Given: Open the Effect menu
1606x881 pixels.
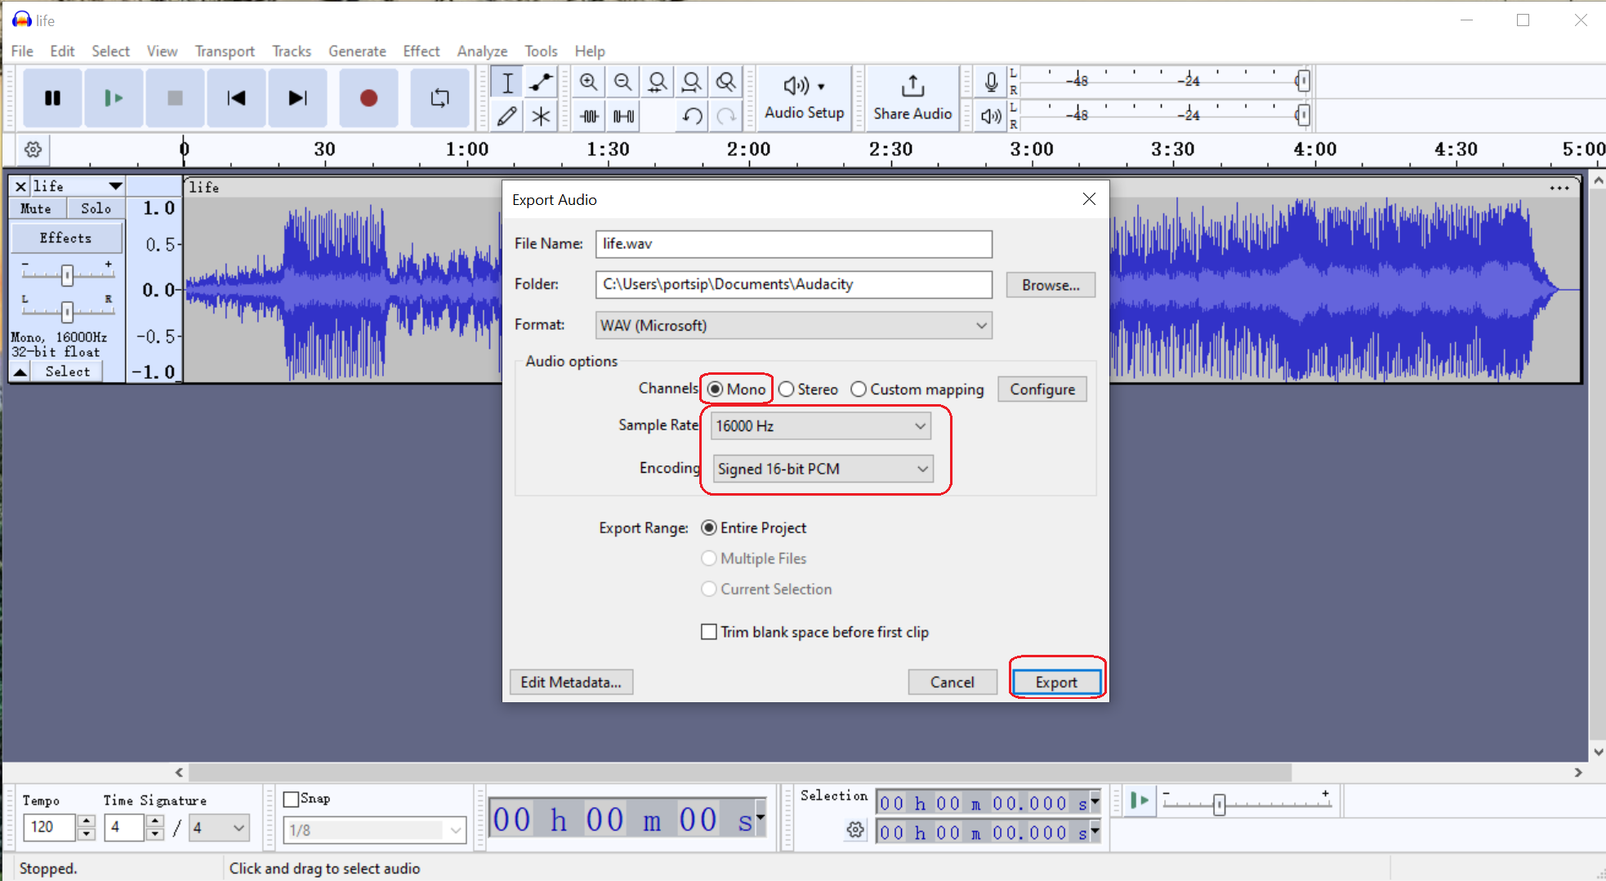Looking at the screenshot, I should tap(421, 51).
